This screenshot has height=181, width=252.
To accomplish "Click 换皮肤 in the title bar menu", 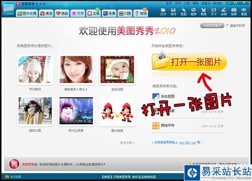I will coord(218,3).
